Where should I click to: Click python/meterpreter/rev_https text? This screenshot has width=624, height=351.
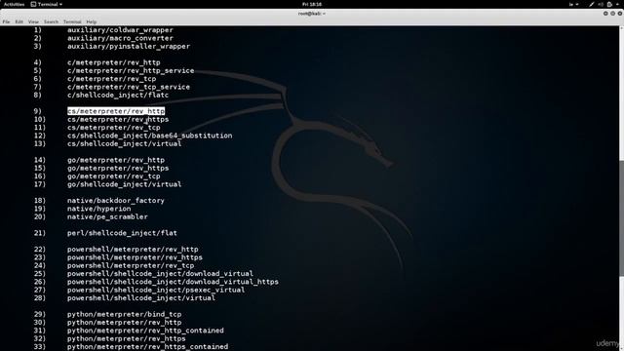tap(127, 338)
